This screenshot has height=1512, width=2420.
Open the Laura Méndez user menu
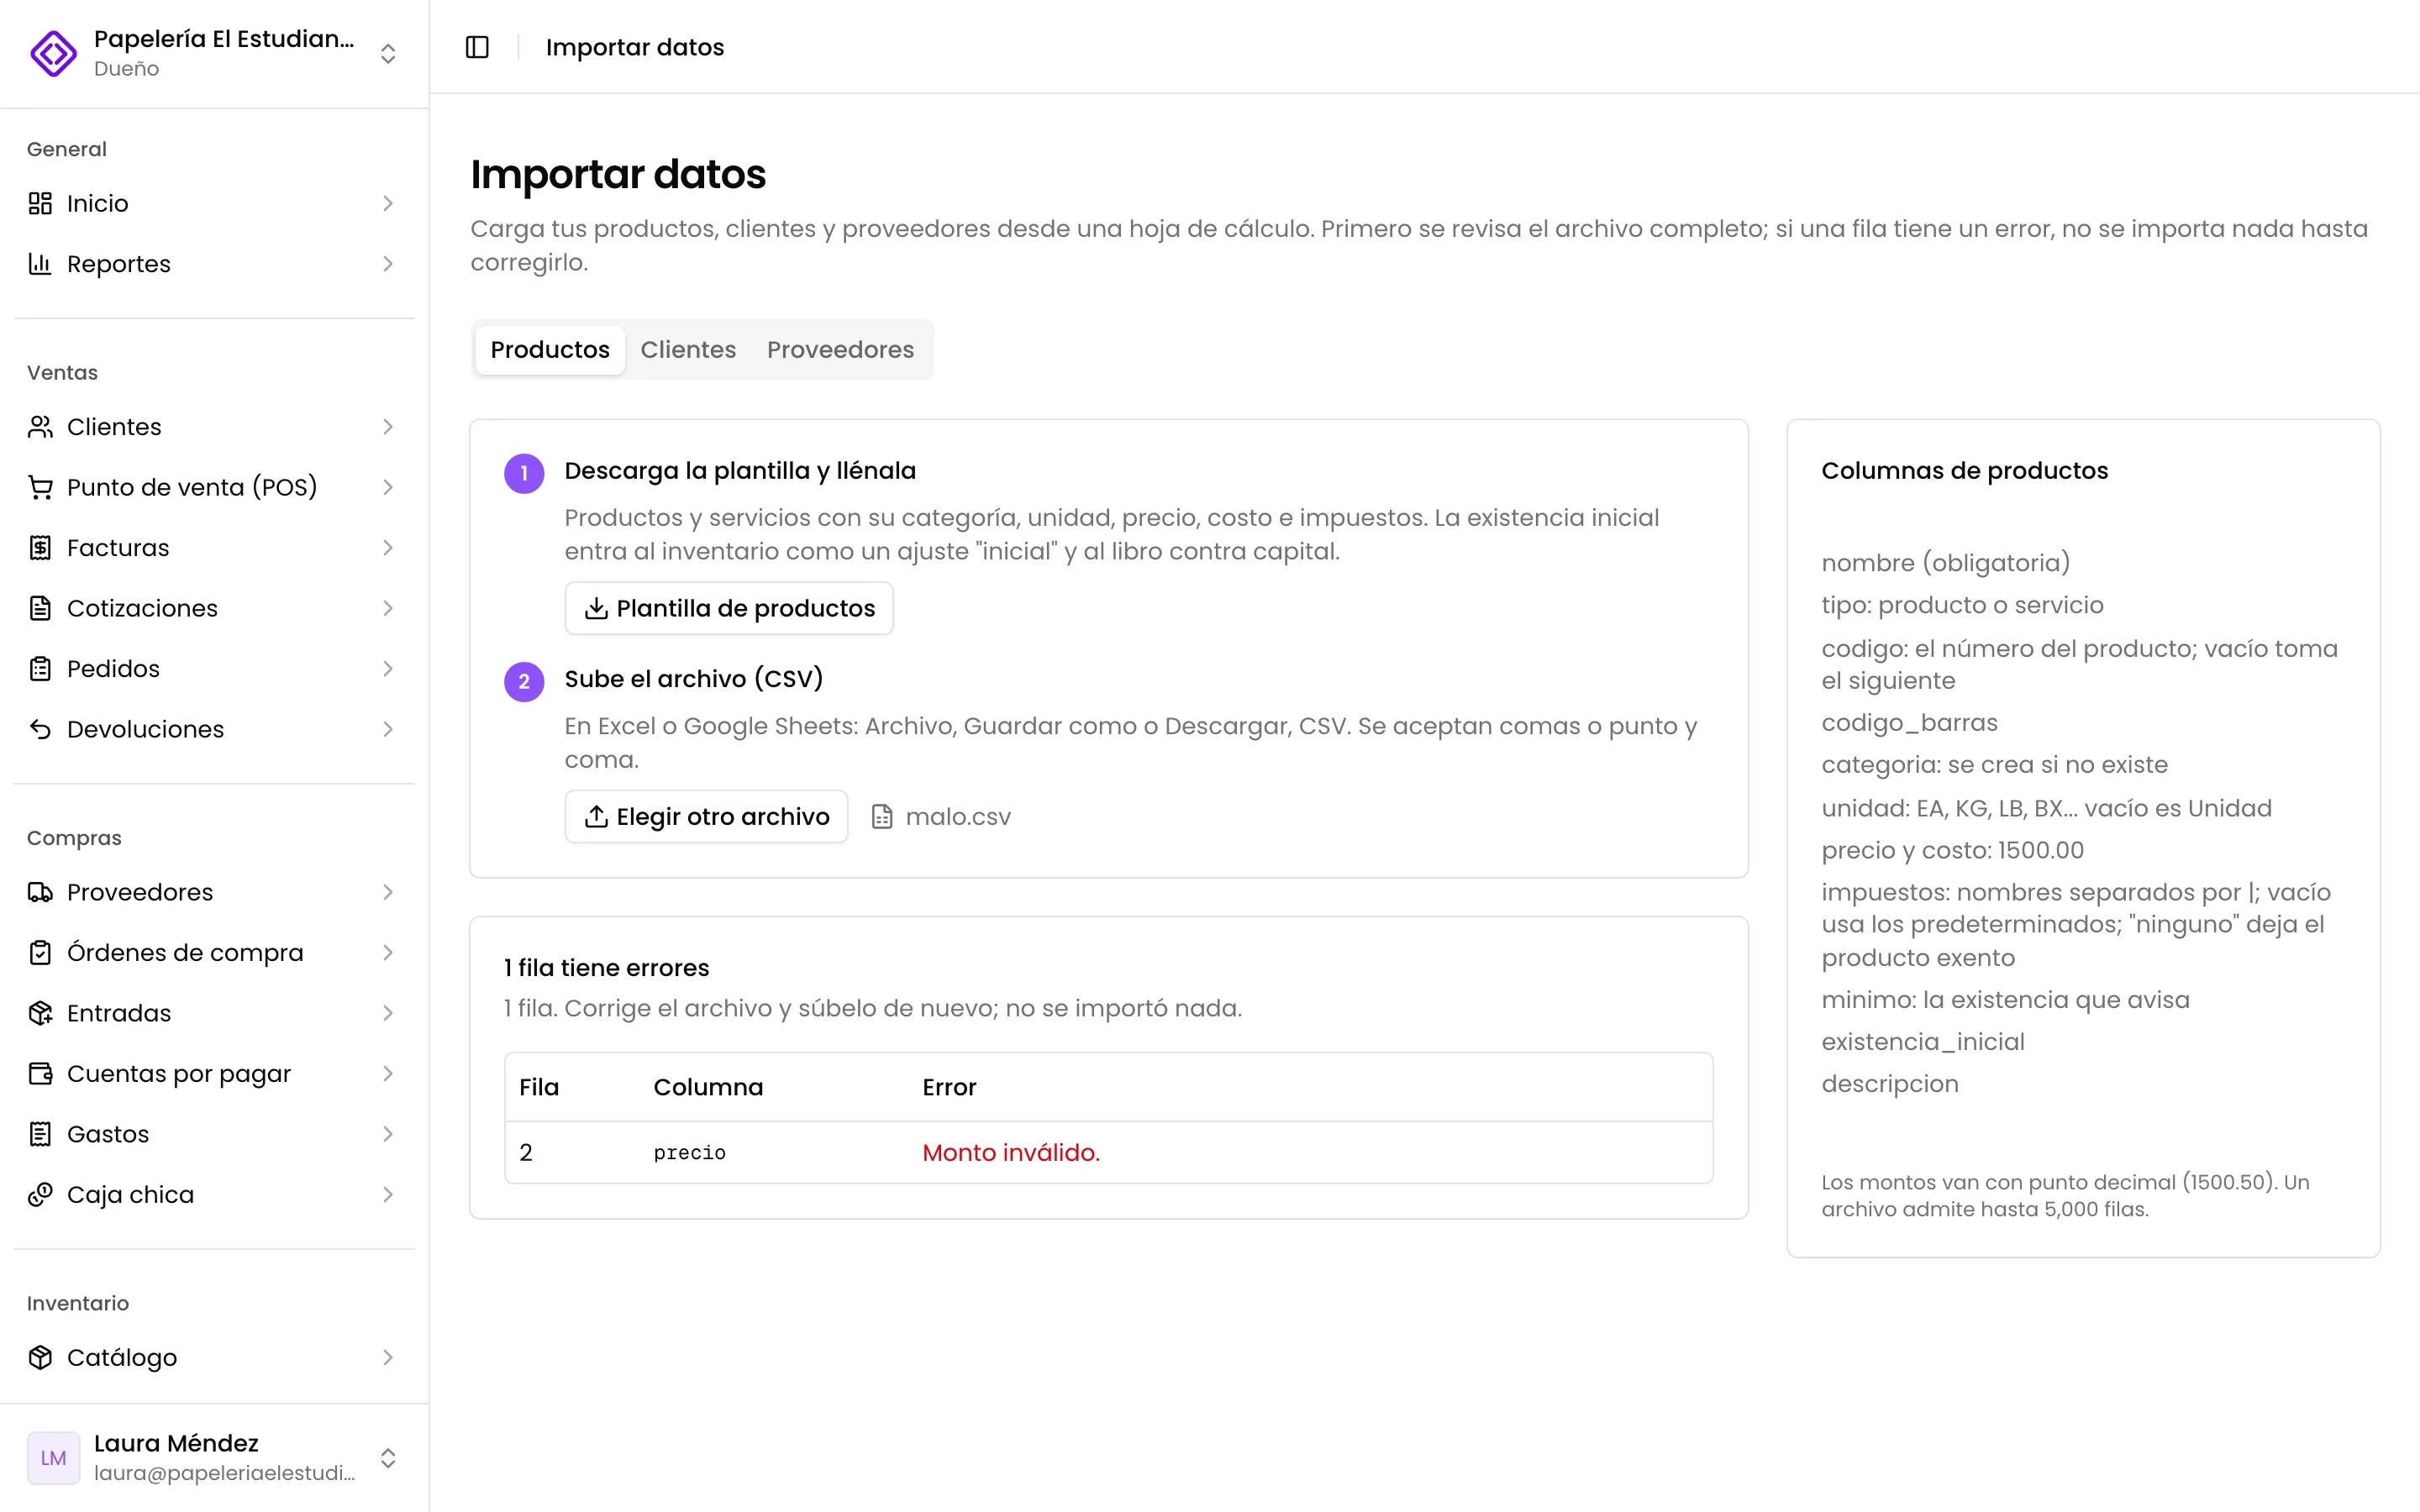pyautogui.click(x=214, y=1457)
